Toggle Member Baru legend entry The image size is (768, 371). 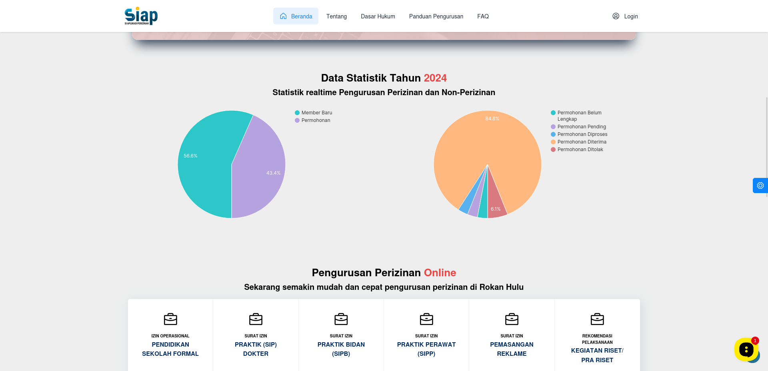click(314, 113)
